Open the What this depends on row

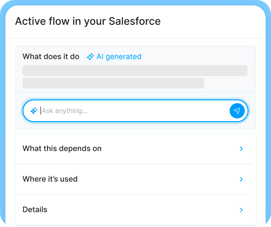[62, 149]
